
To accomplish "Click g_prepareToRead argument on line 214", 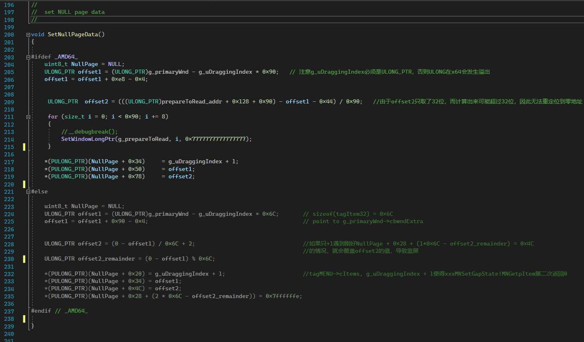I will [x=143, y=139].
